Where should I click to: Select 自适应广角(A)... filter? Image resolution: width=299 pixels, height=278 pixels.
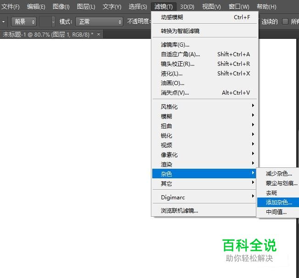click(x=205, y=54)
